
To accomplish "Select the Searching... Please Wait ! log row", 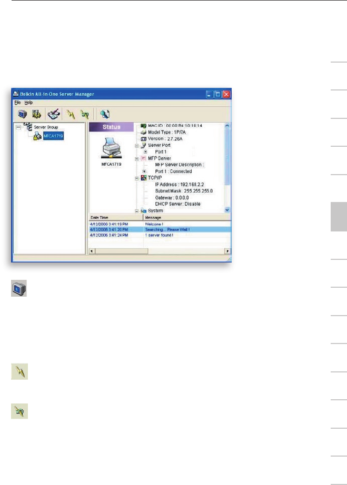I will tap(160, 229).
